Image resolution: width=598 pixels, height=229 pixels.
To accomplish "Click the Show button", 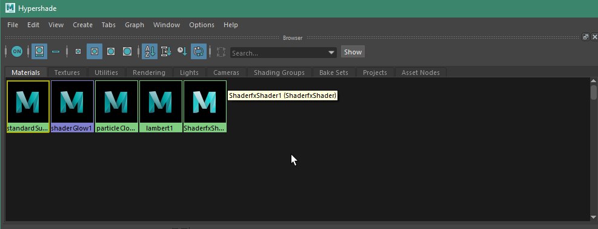I will coord(353,52).
